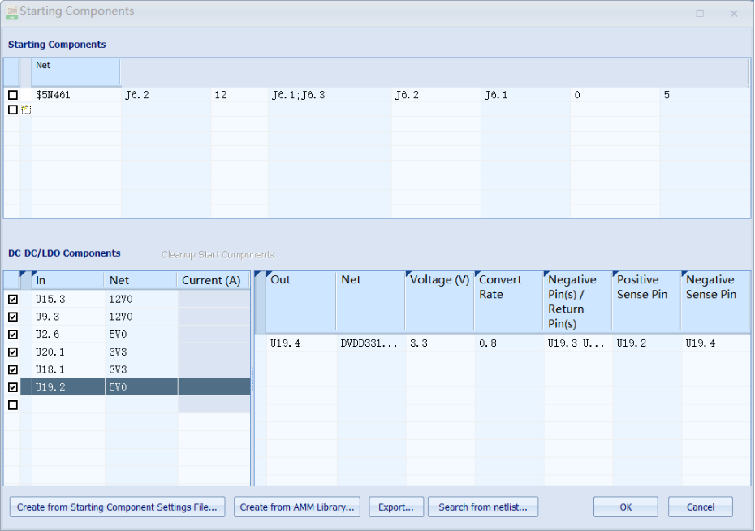The image size is (755, 531).
Task: Click the J6.1;J6.3 cell
Action: [330, 95]
